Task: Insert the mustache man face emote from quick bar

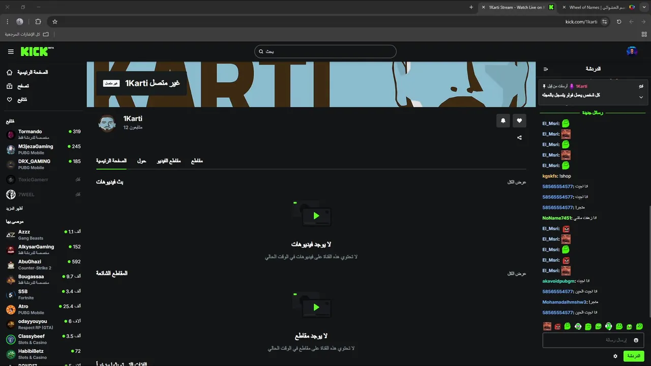Action: tap(547, 326)
